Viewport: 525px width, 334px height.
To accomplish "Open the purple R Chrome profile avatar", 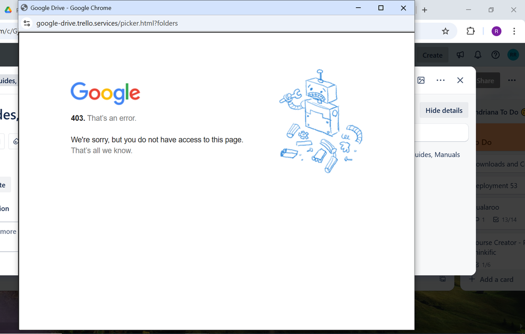I will tap(496, 32).
